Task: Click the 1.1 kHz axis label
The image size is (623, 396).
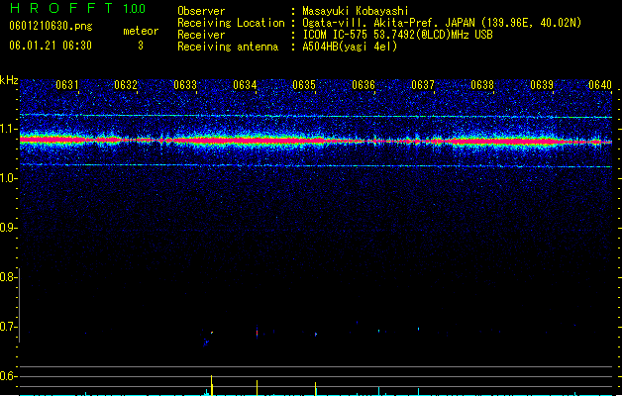Action: (9, 129)
